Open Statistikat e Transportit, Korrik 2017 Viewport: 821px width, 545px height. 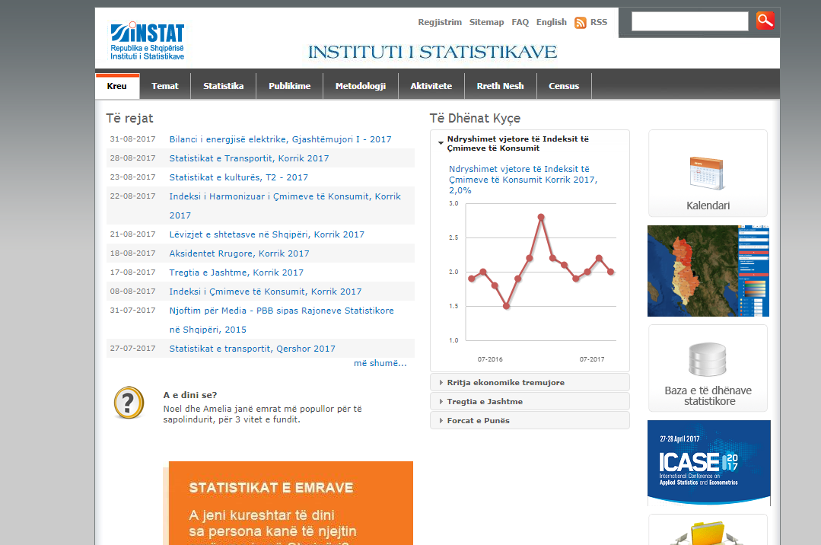[x=249, y=158]
